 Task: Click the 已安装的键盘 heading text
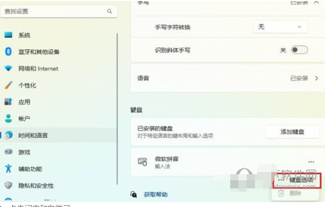coord(155,128)
